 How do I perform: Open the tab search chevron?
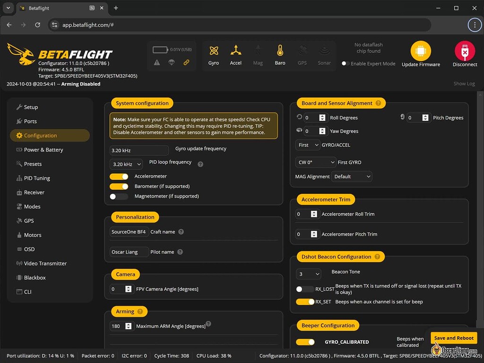9,8
